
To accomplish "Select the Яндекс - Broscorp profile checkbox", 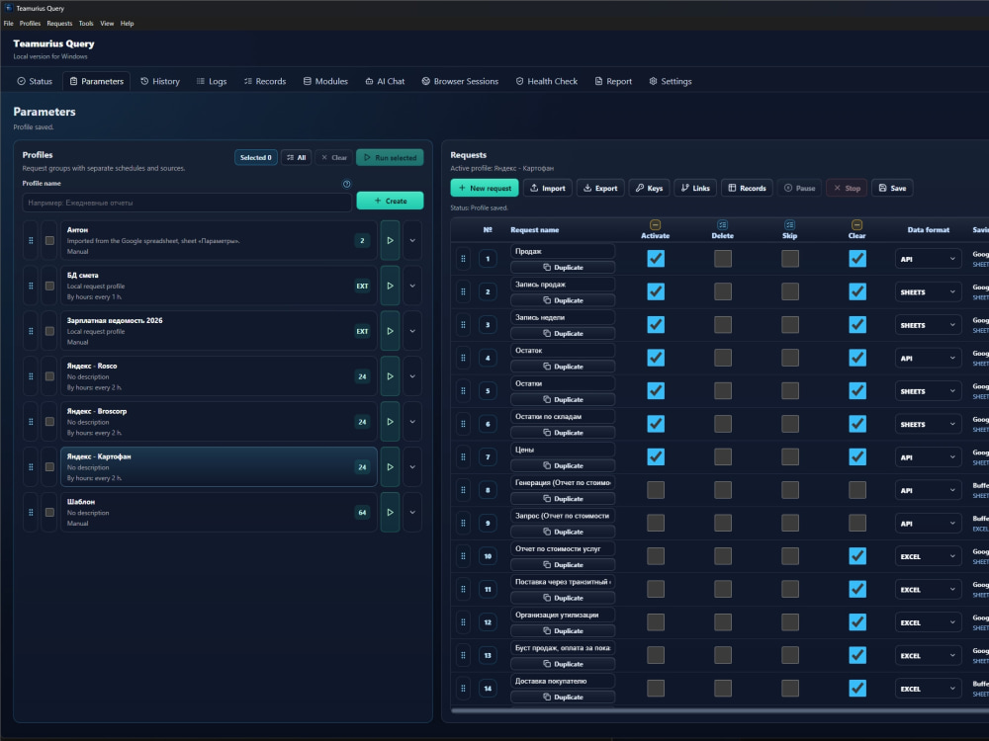I will point(49,422).
